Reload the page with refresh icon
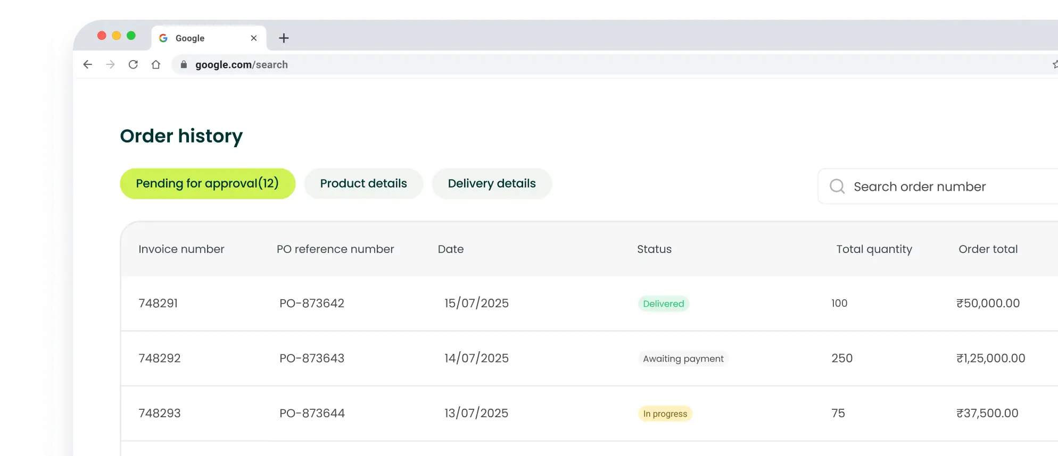The height and width of the screenshot is (456, 1058). click(x=133, y=64)
